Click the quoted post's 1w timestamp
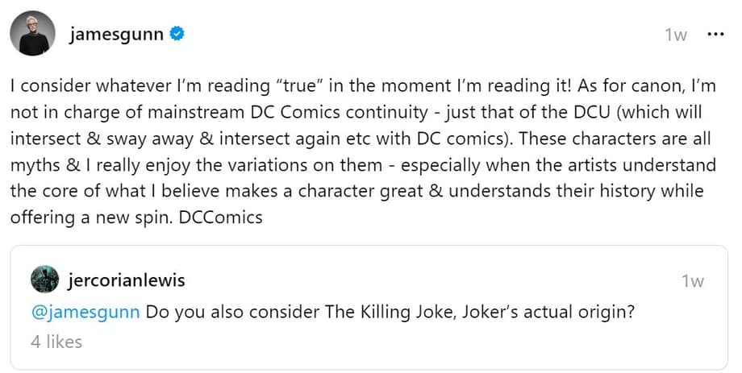 tap(692, 281)
